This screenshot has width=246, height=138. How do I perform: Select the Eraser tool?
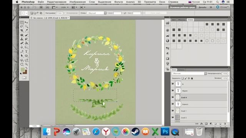click(x=22, y=43)
